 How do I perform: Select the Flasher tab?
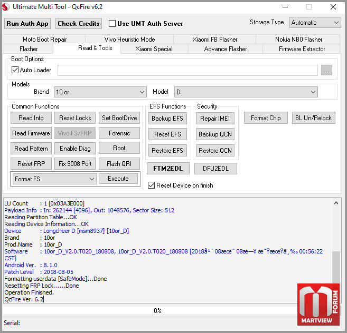coord(29,49)
